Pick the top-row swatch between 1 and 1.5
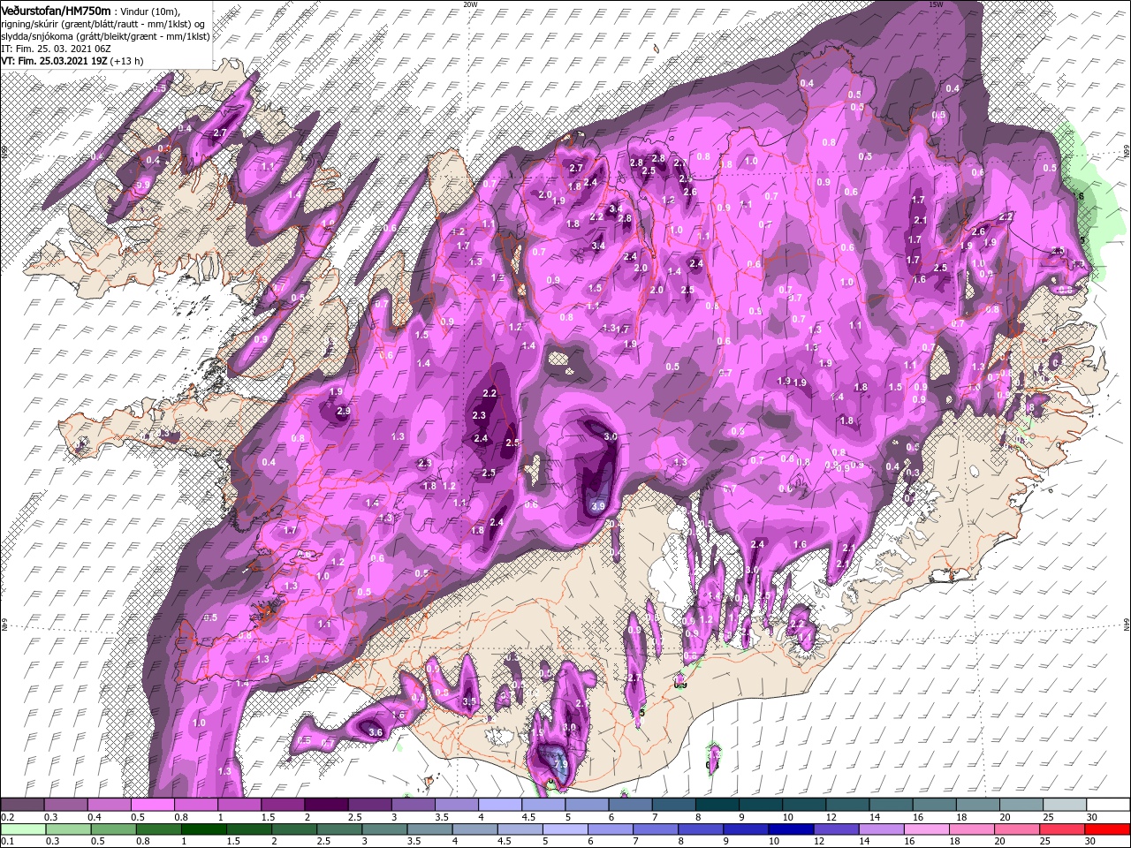The width and height of the screenshot is (1131, 848). click(239, 805)
